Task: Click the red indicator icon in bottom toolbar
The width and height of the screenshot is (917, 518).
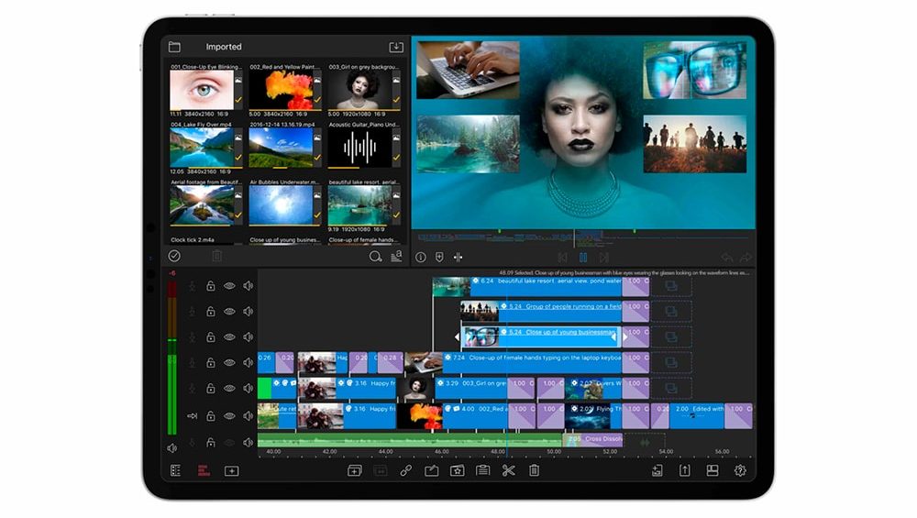Action: [204, 470]
